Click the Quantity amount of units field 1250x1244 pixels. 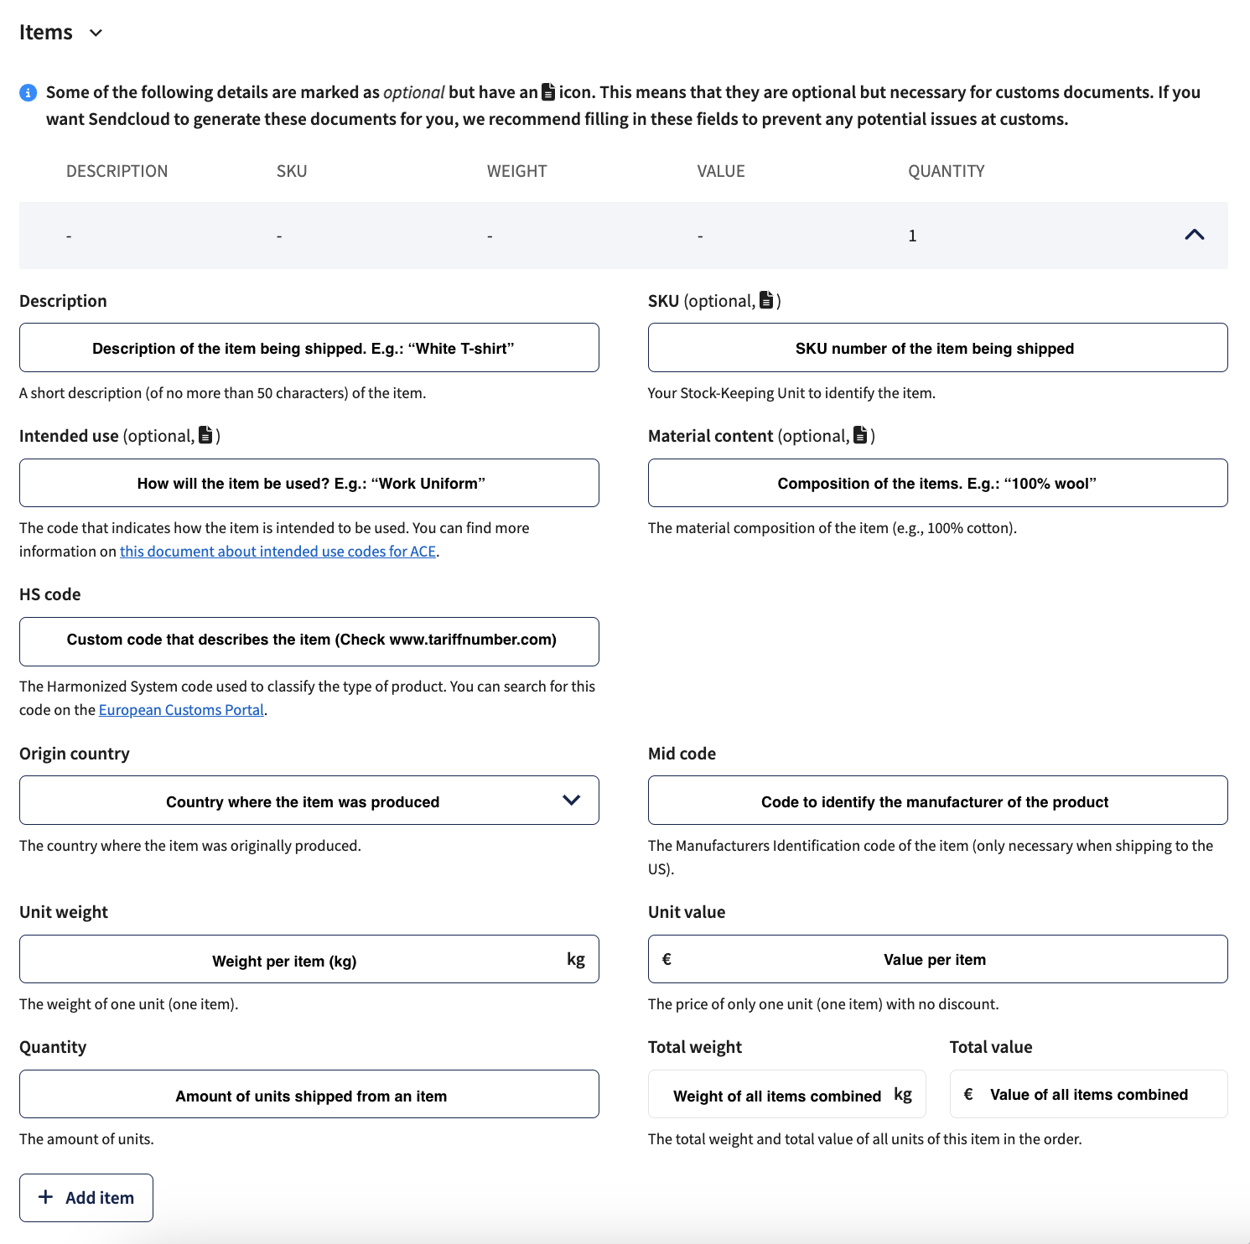tap(309, 1094)
